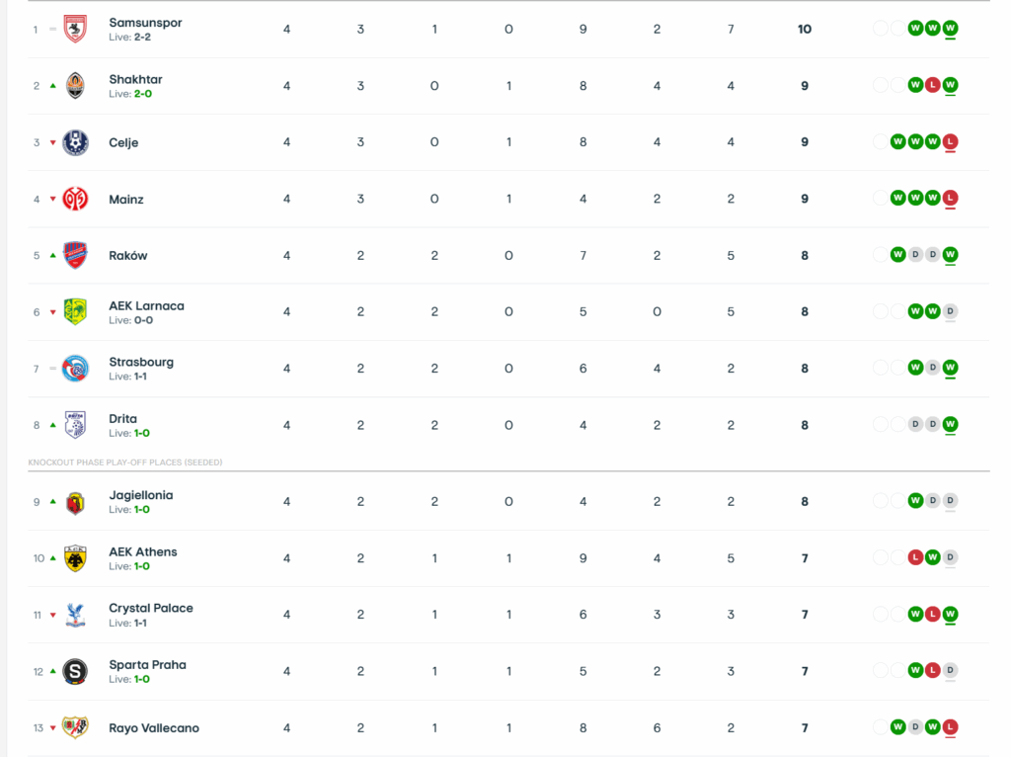Screen dimensions: 1011x757
Task: Go to the Mainz team page link
Action: (x=126, y=200)
